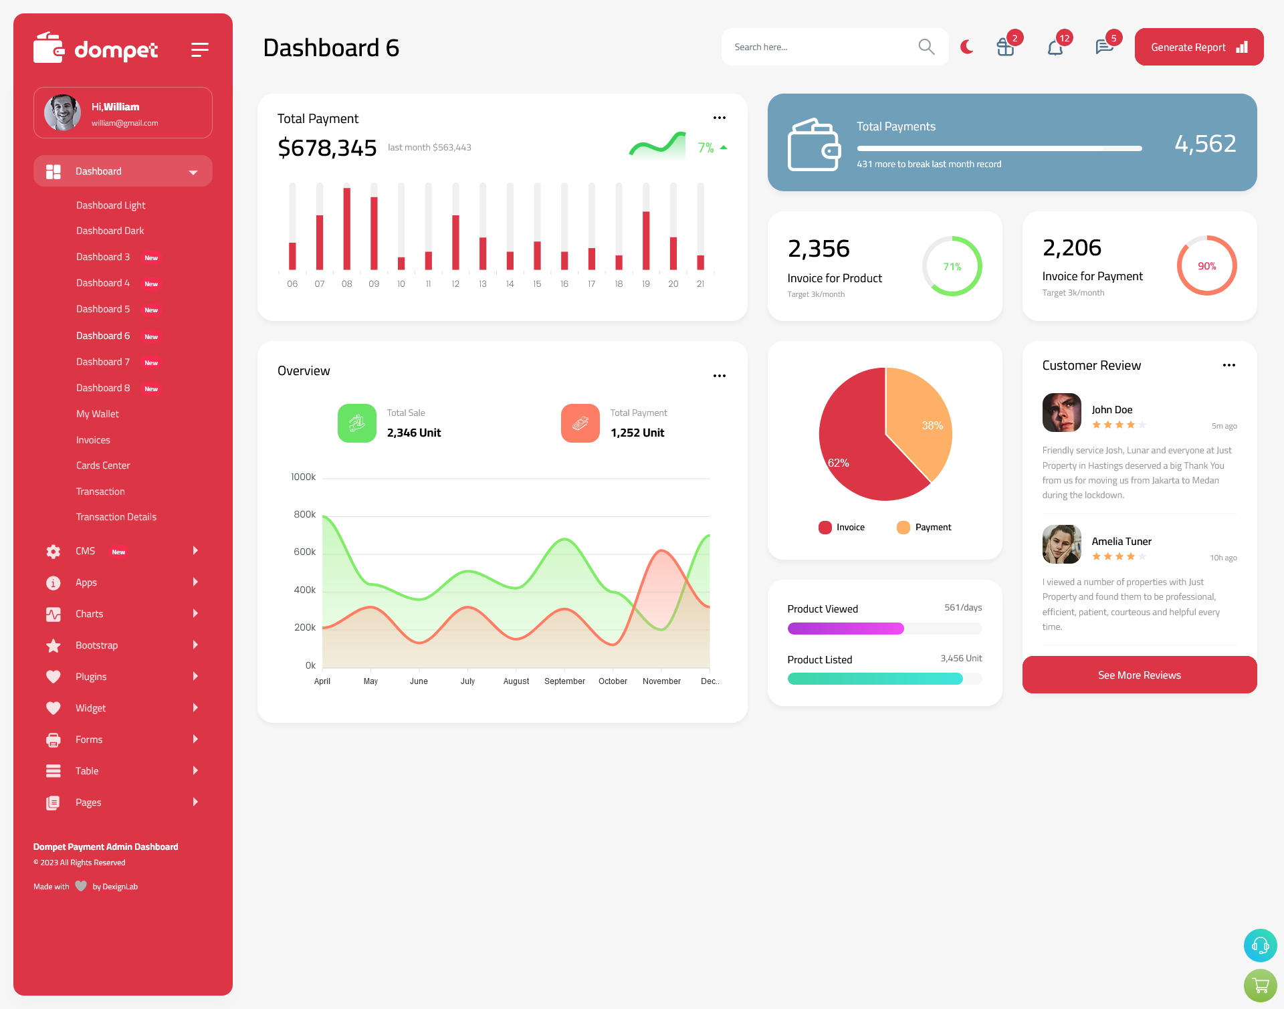This screenshot has width=1284, height=1009.
Task: Toggle the dark mode switch icon
Action: (966, 46)
